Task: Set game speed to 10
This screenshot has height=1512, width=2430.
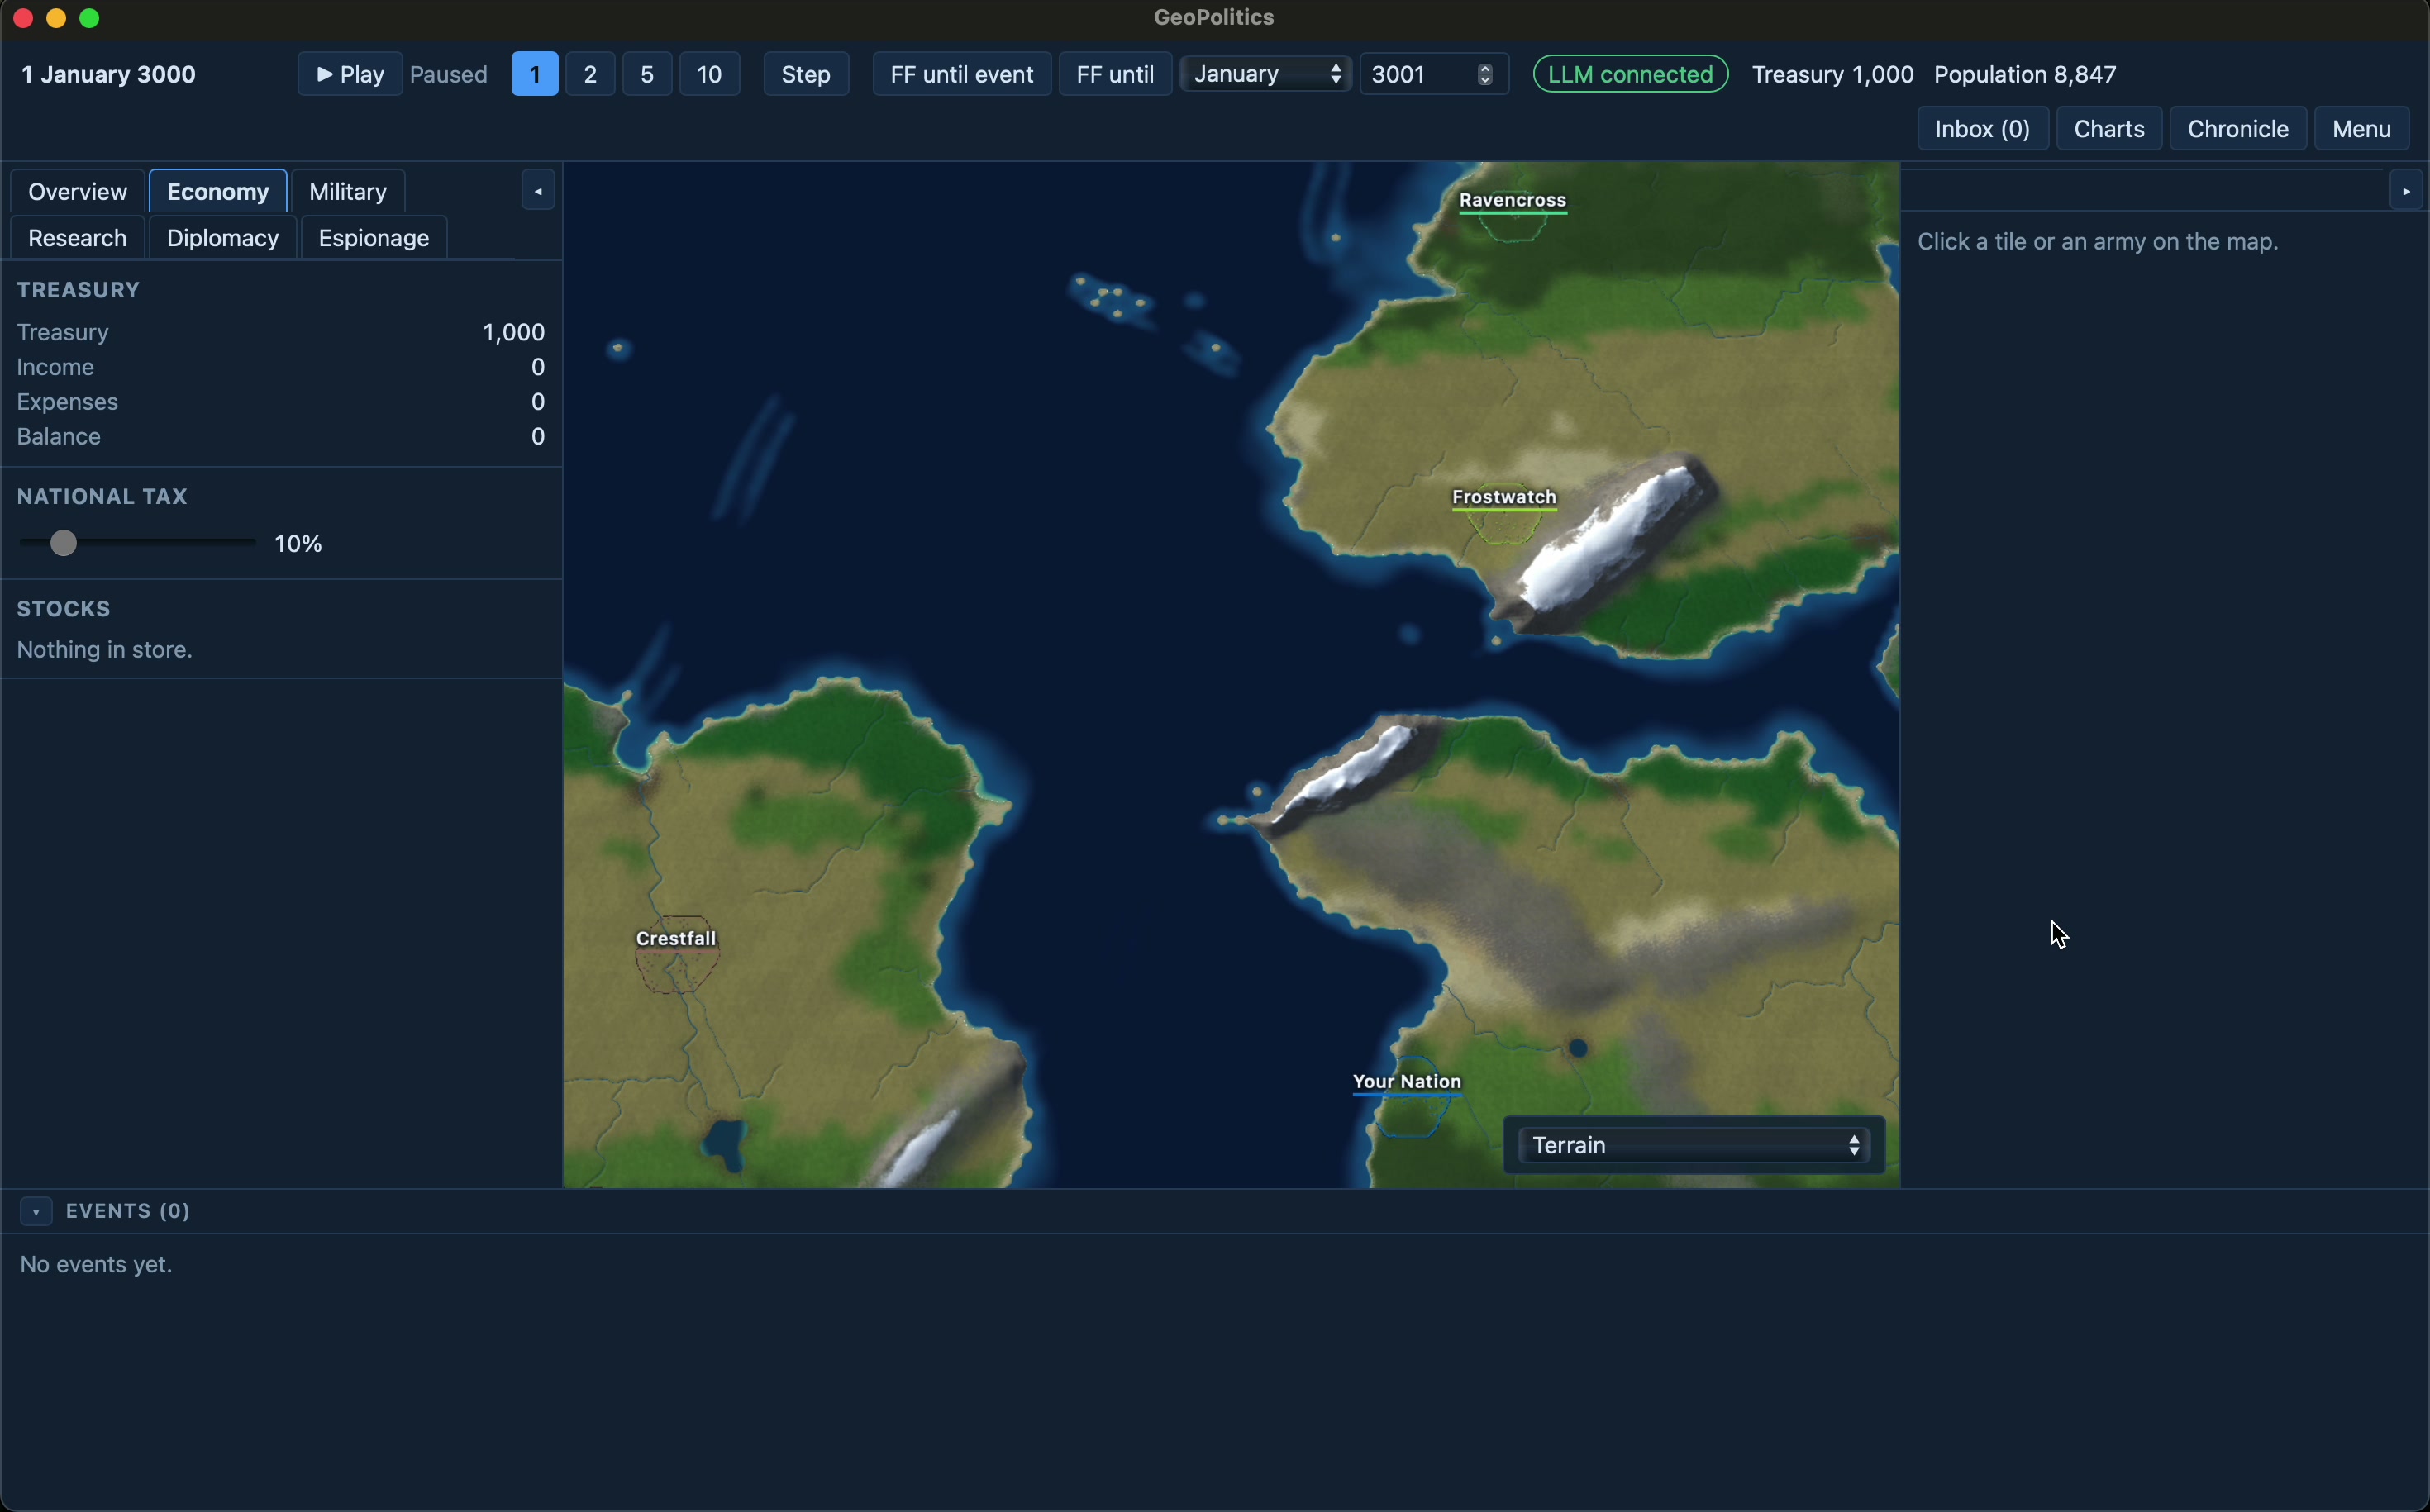Action: 709,74
